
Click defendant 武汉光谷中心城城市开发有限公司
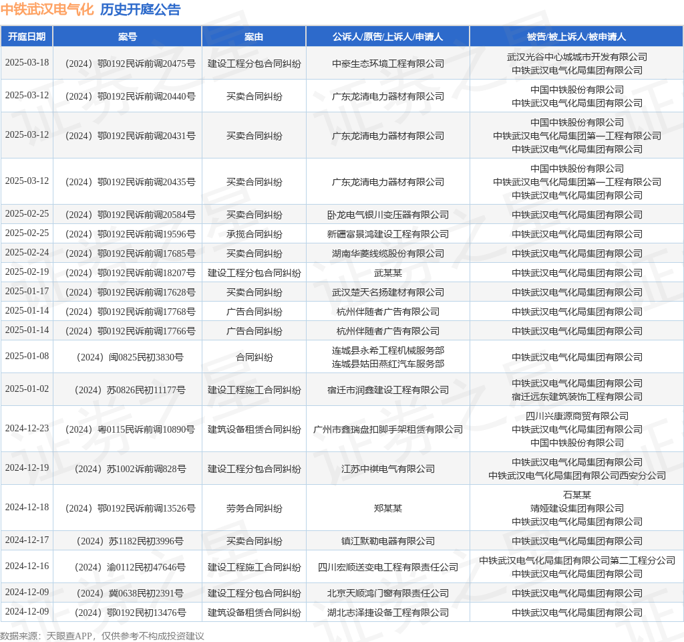576,58
